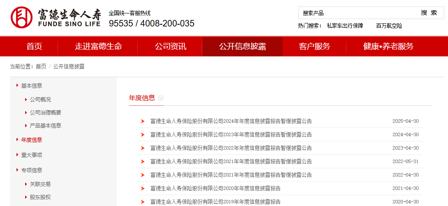448x206 pixels.
Task: Click hot search link 百万航空险
Action: click(x=389, y=26)
